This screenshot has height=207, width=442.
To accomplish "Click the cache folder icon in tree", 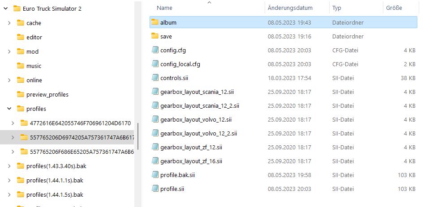I will (x=21, y=23).
